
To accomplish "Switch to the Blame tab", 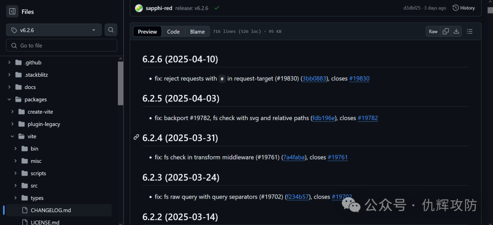I will (198, 31).
